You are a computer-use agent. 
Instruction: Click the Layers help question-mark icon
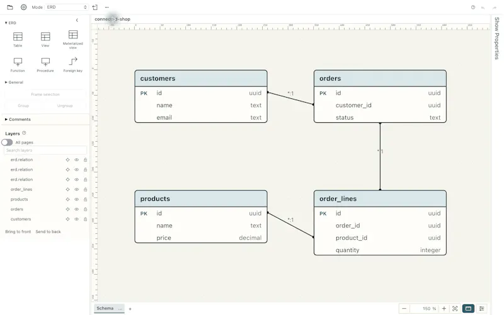24,133
